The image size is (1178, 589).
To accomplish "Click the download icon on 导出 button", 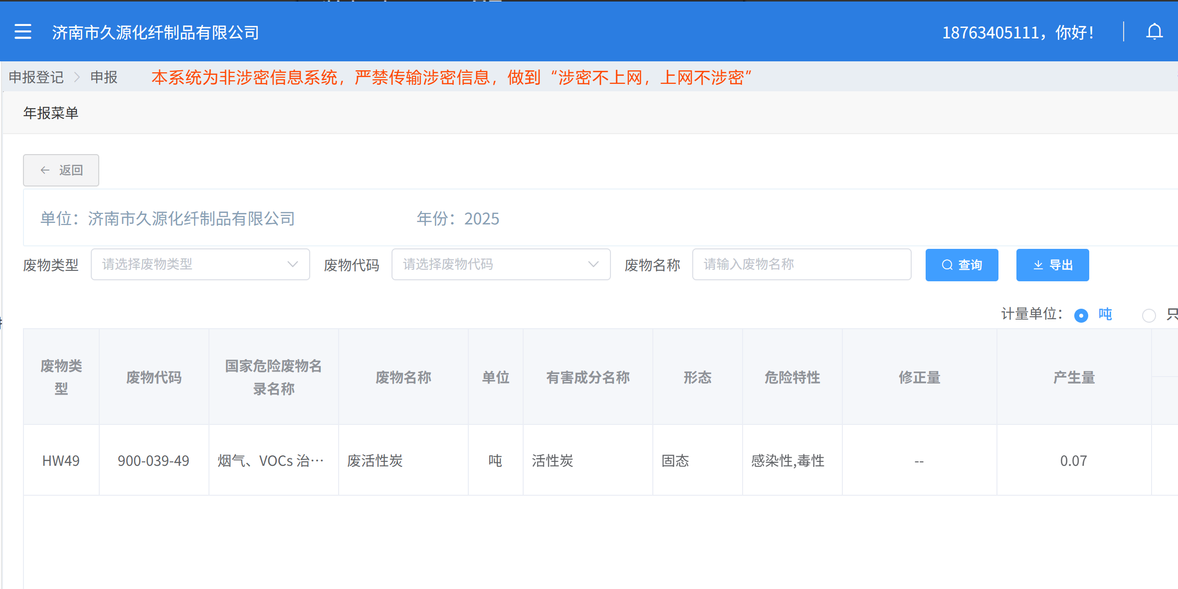I will pyautogui.click(x=1038, y=265).
